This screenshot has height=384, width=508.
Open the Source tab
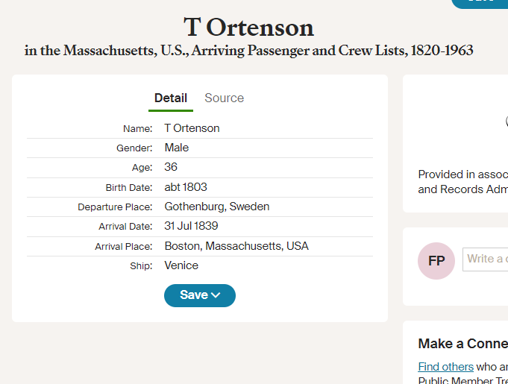click(224, 98)
